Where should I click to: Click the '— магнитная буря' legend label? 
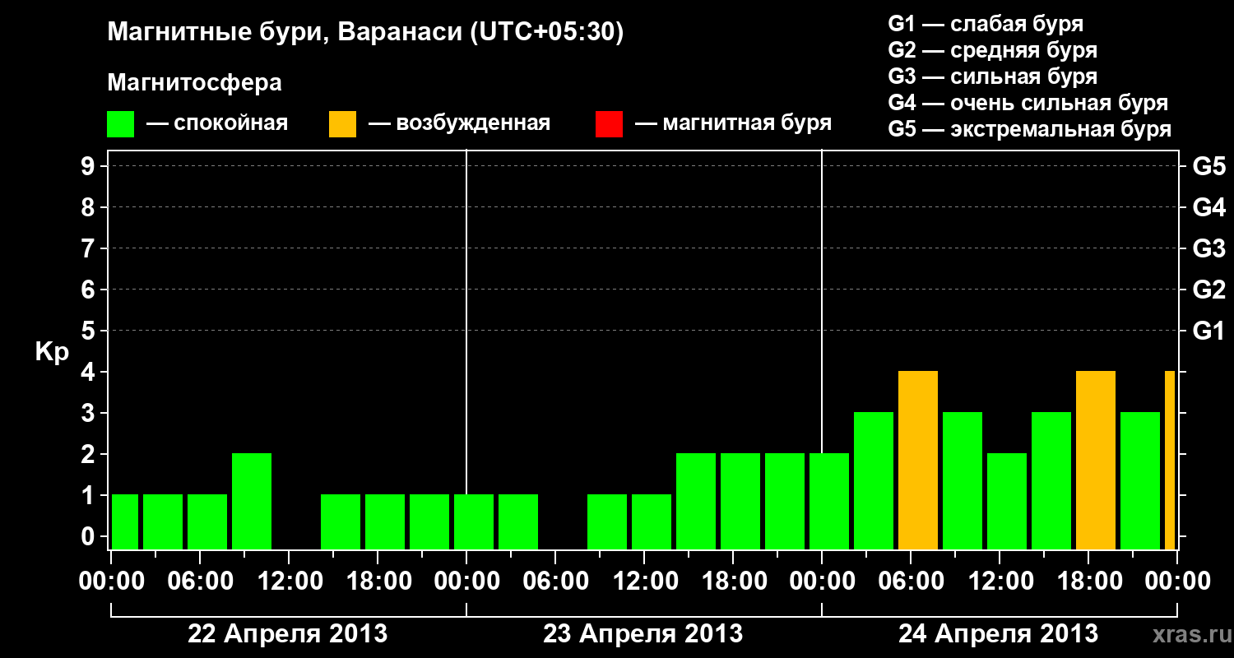733,124
